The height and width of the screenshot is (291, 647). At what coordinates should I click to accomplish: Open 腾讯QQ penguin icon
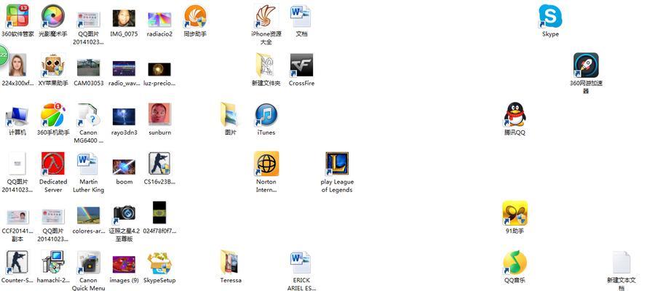pyautogui.click(x=515, y=115)
